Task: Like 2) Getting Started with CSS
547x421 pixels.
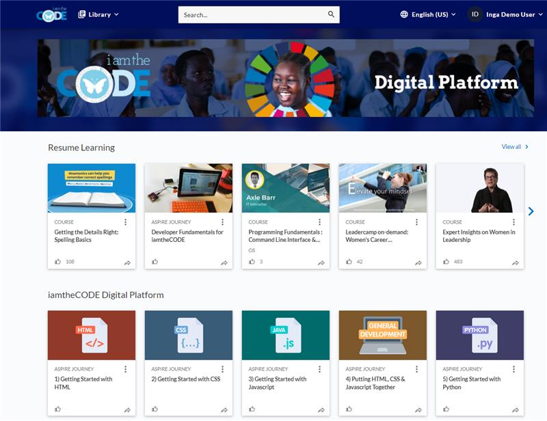Action: click(155, 409)
